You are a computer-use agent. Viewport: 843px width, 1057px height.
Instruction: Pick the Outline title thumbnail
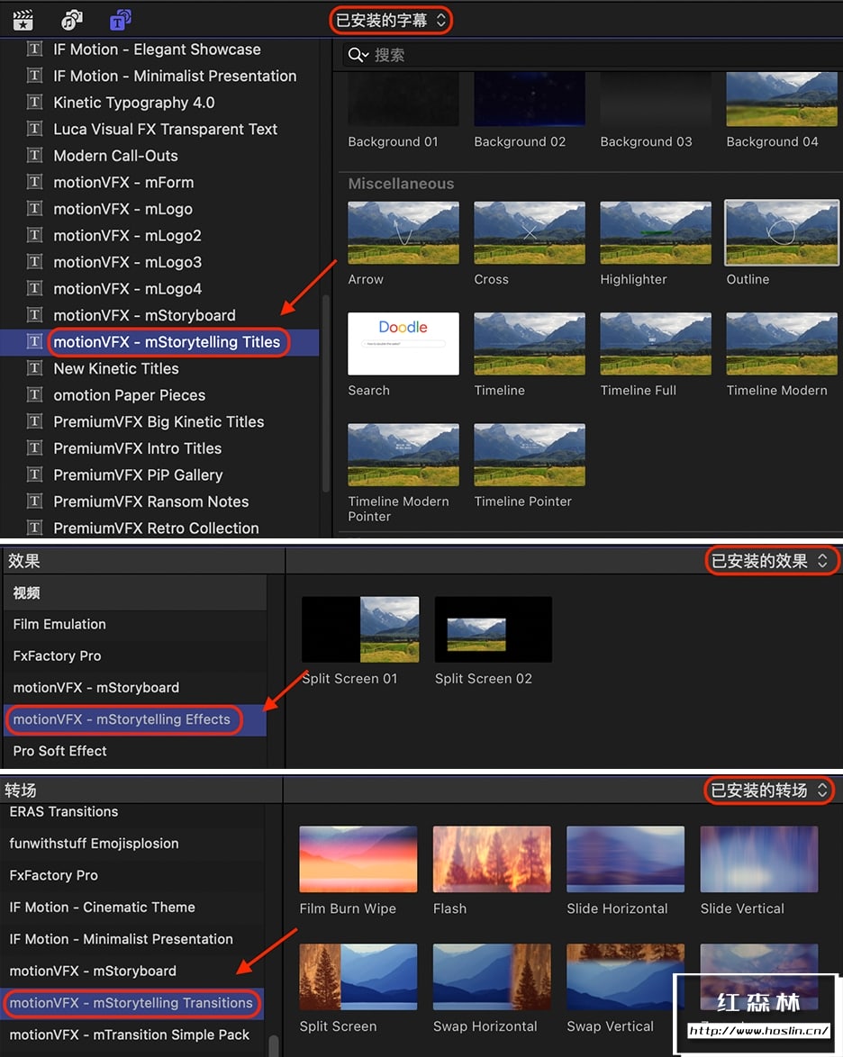point(782,232)
